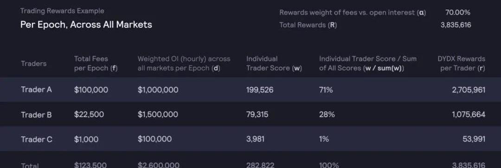Viewport: 501px width, 168px height.
Task: Click Trader A's $100,000 fees value
Action: point(91,90)
